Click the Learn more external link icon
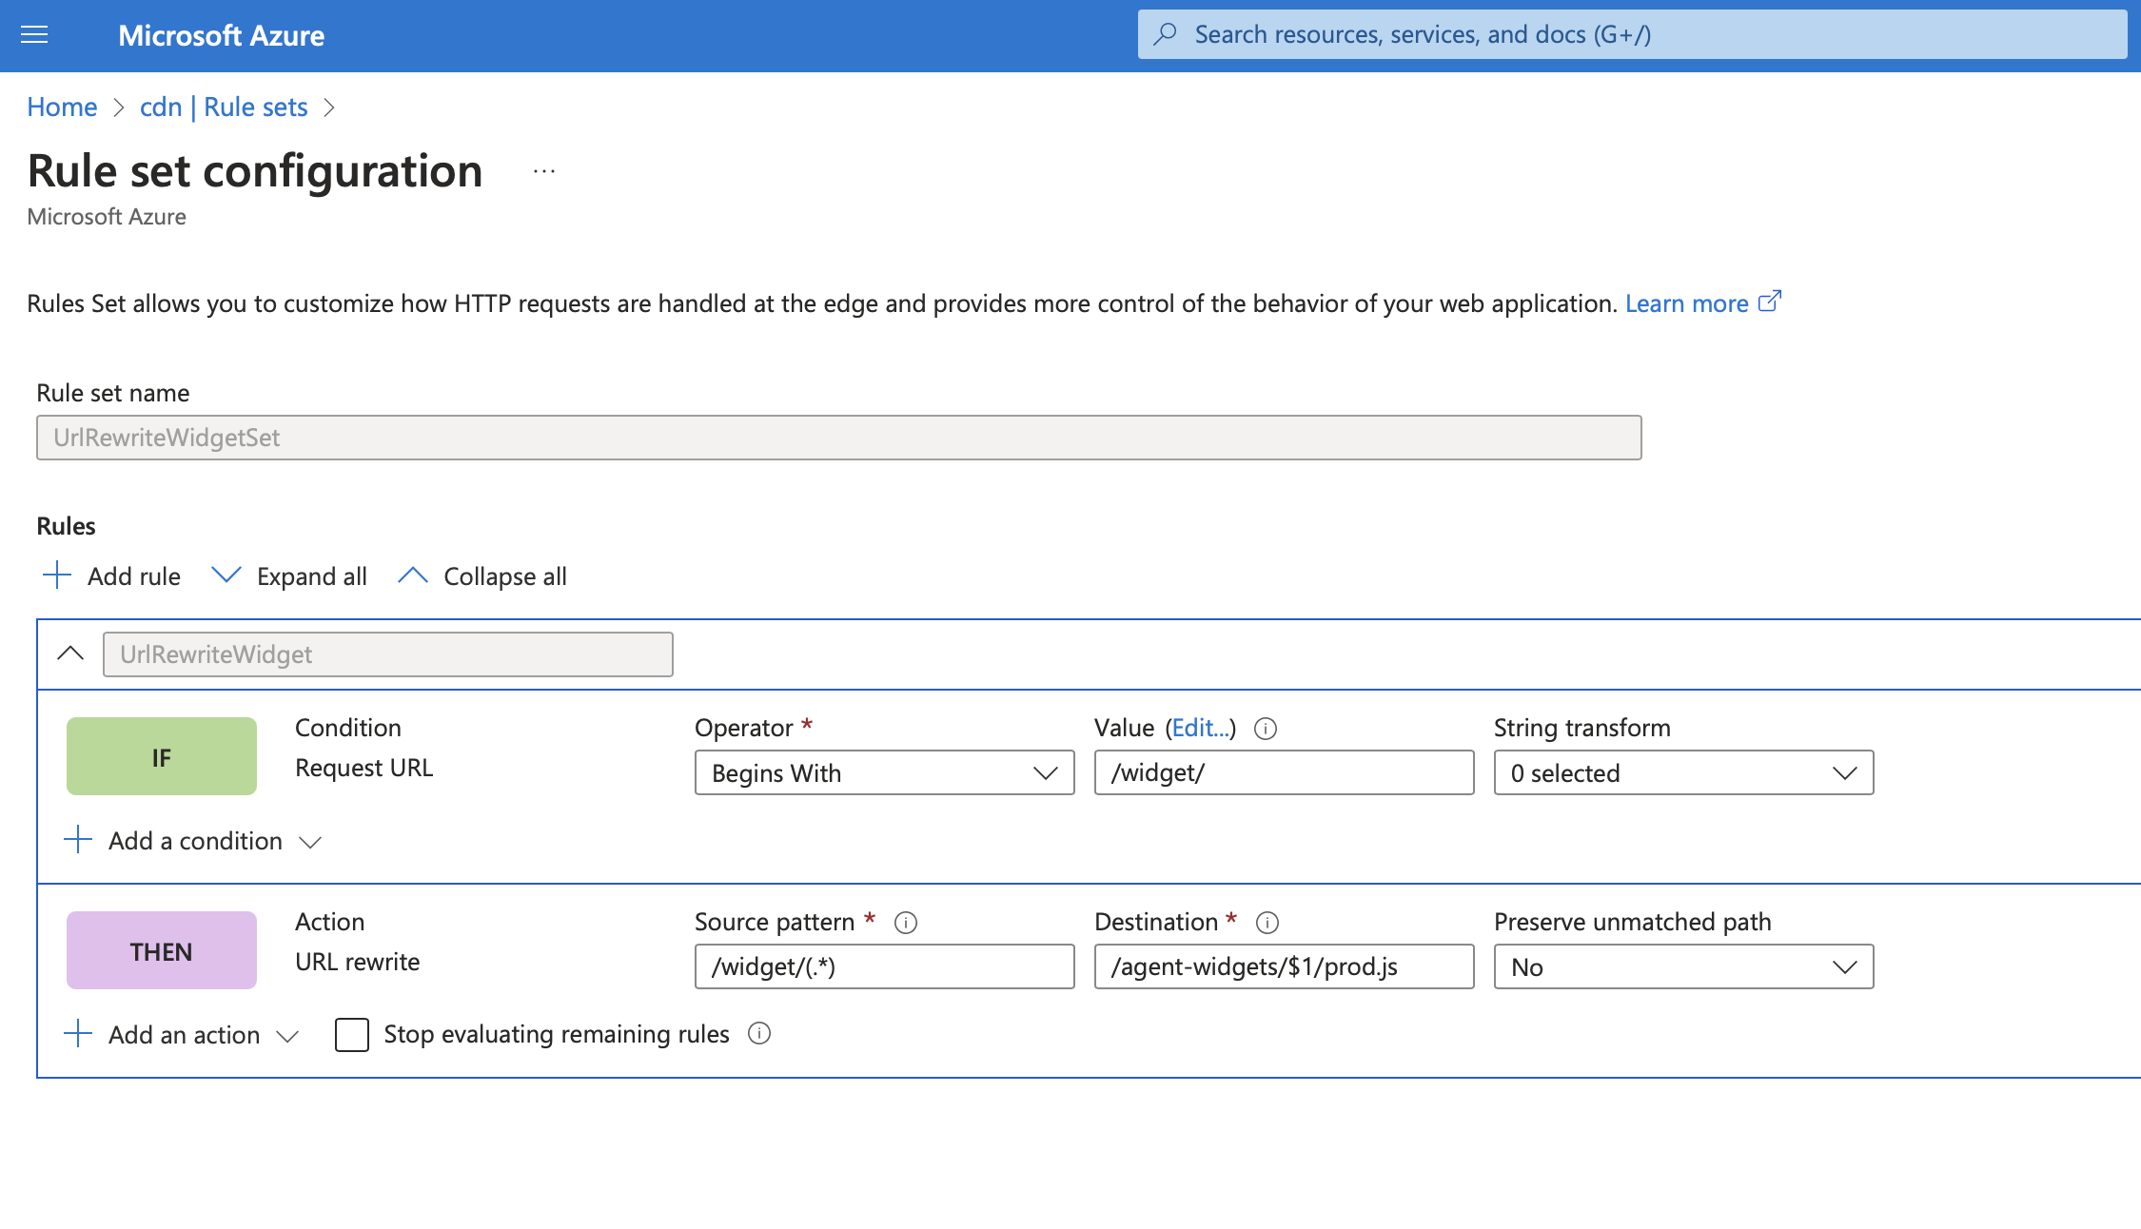2141x1229 pixels. 1769,302
